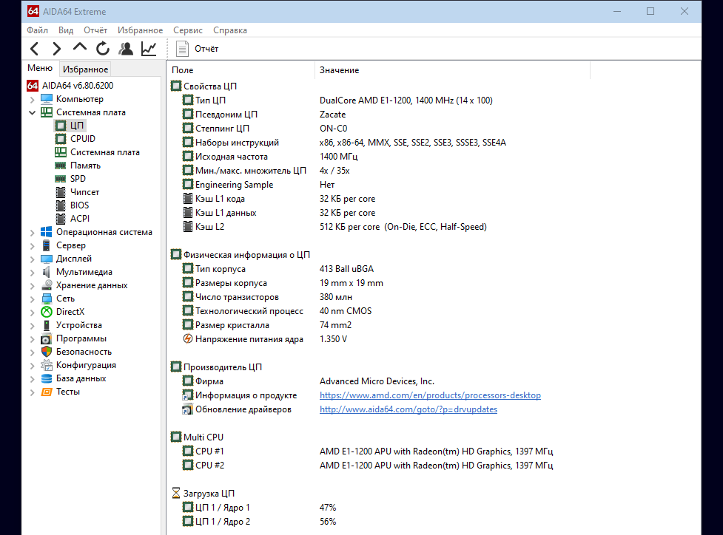Switch to the Меню tab

pos(40,68)
